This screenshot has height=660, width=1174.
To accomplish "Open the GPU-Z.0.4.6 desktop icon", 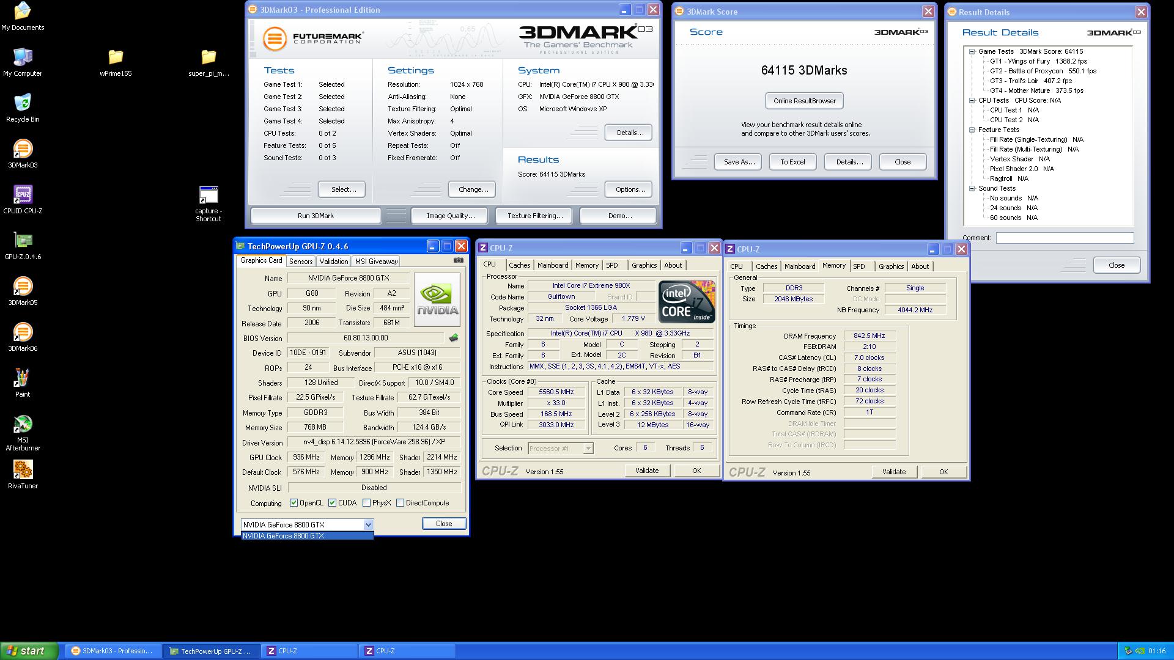I will tap(23, 241).
